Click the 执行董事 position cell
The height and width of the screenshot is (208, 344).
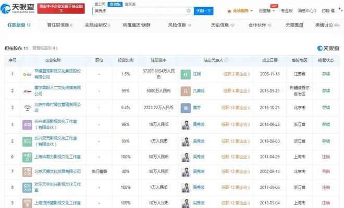[x=99, y=172]
